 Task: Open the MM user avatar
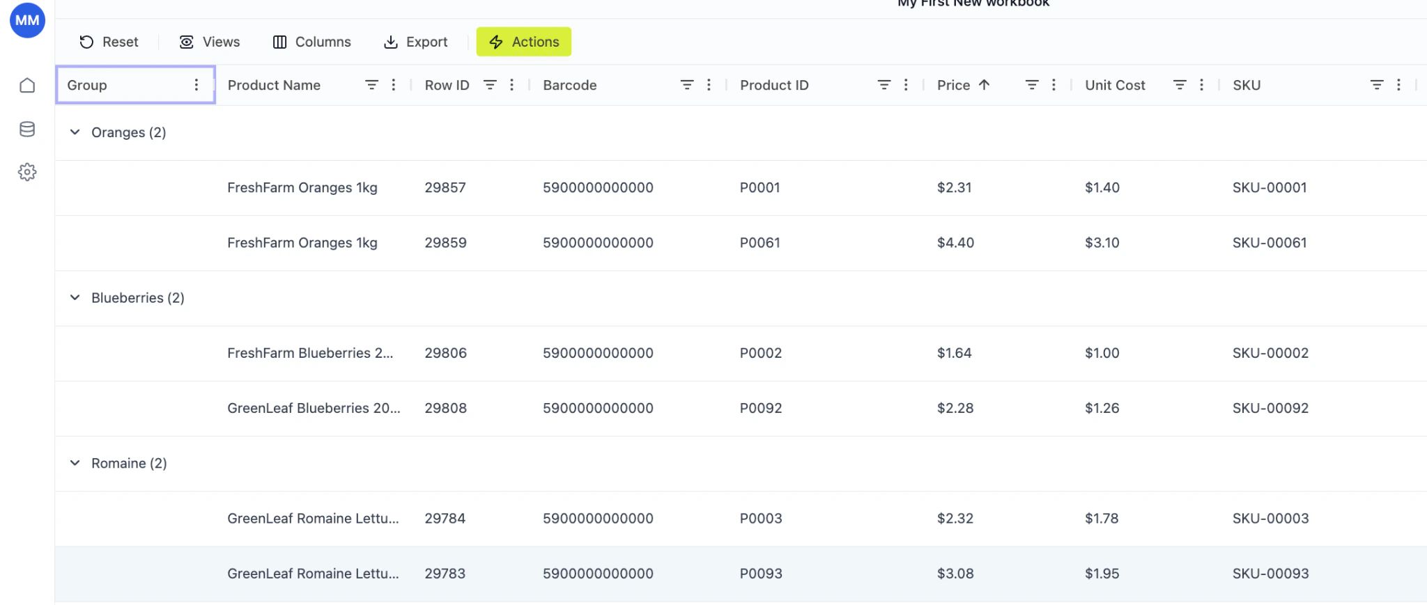[27, 20]
